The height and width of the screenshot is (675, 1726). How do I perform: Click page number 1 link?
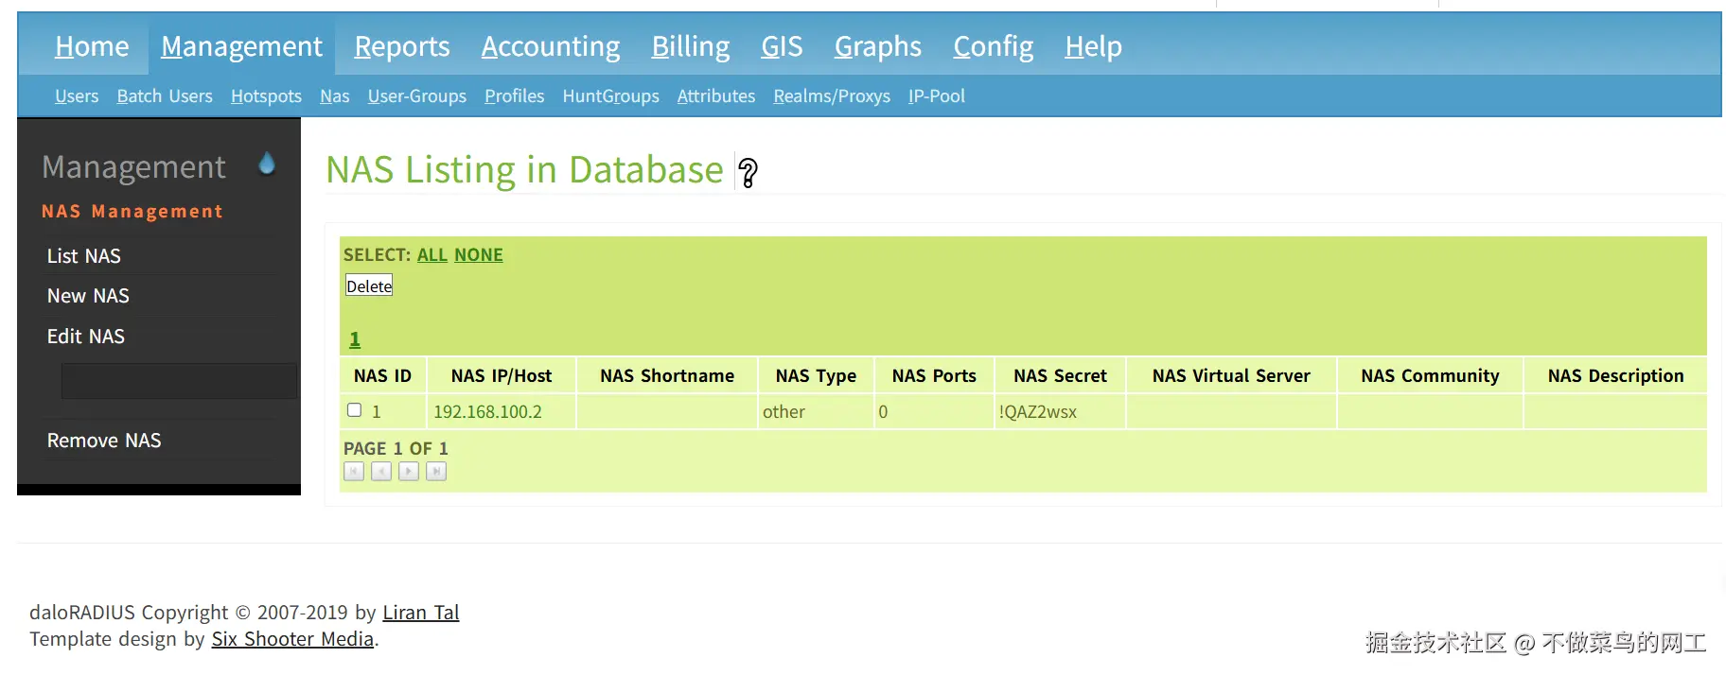coord(355,339)
